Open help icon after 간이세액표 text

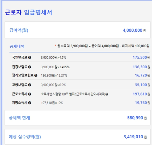[x=107, y=94]
